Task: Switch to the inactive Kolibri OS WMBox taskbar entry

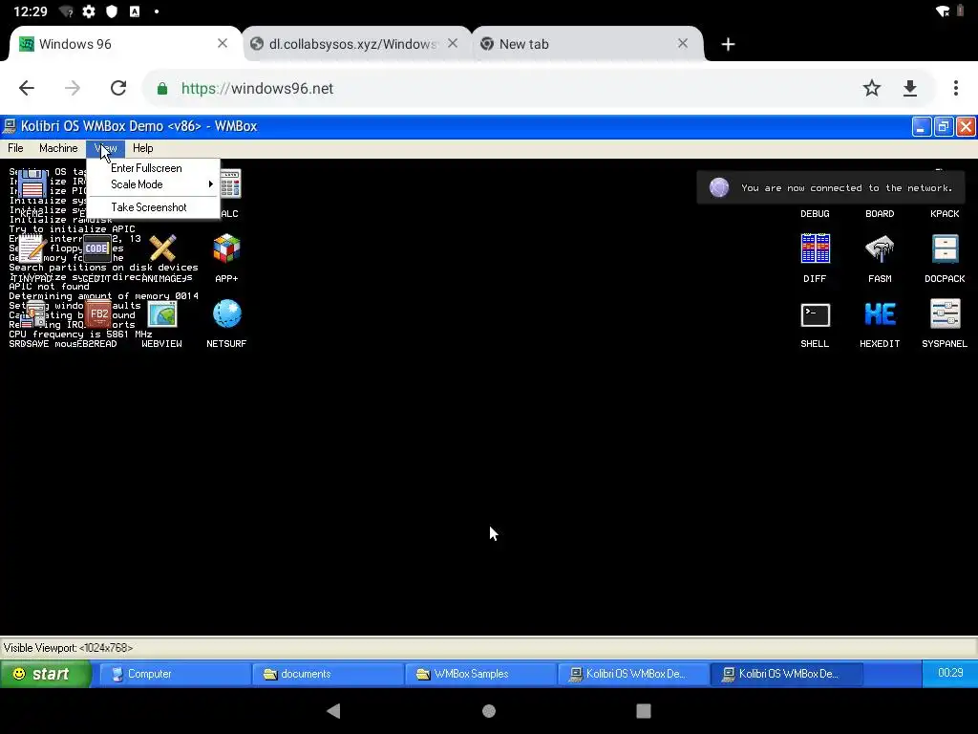Action: coord(633,674)
